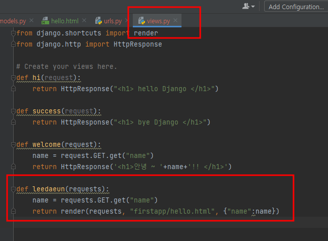
Task: Collapse the def welcome function fold marker
Action: tap(13, 144)
